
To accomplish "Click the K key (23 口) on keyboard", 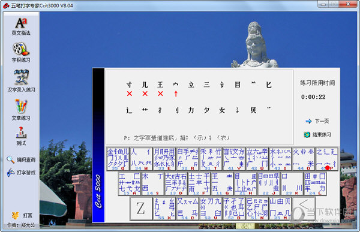I will pyautogui.click(x=292, y=184).
